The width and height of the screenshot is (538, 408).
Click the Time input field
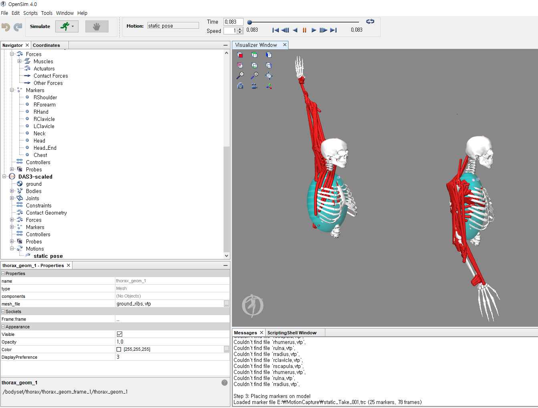[234, 22]
